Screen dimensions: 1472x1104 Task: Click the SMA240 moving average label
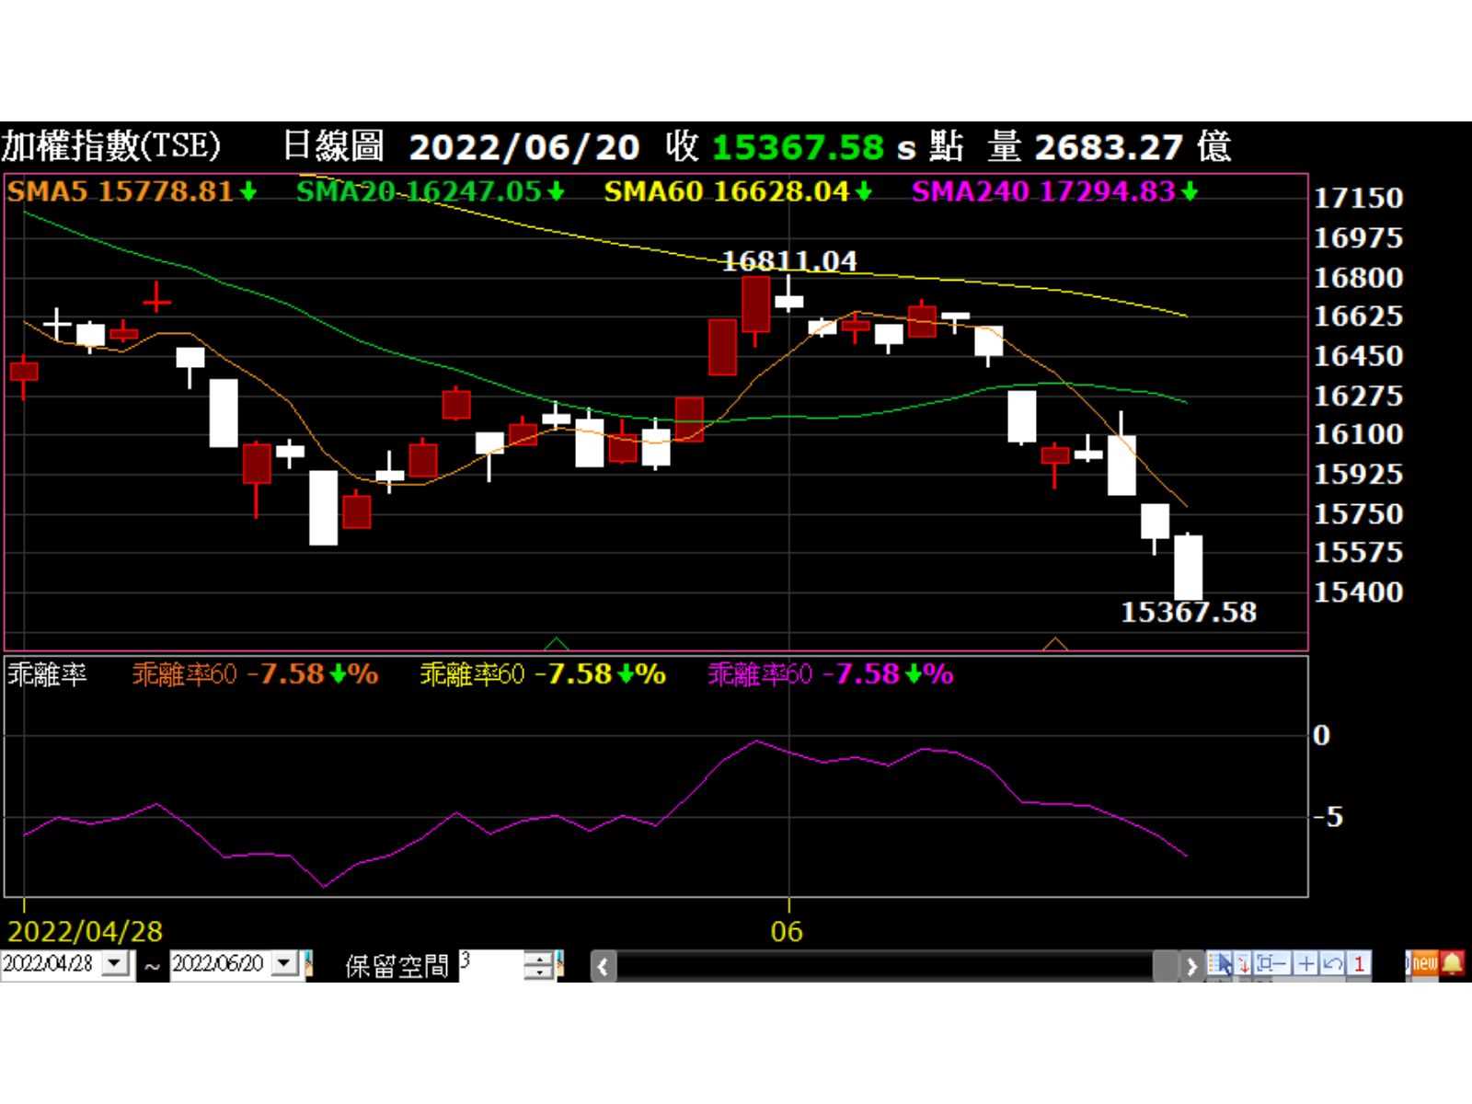[x=1043, y=191]
